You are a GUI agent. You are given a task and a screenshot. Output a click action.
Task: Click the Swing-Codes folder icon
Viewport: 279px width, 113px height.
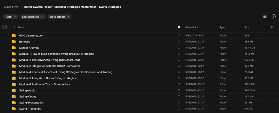tap(14, 96)
